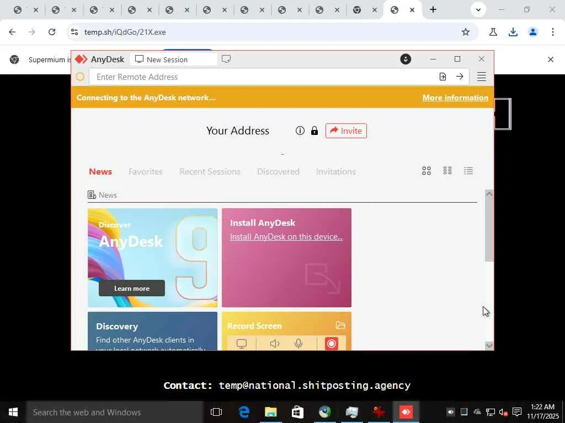Screen dimensions: 565x423
Task: Open Task View on the taskbar
Action: pos(216,412)
